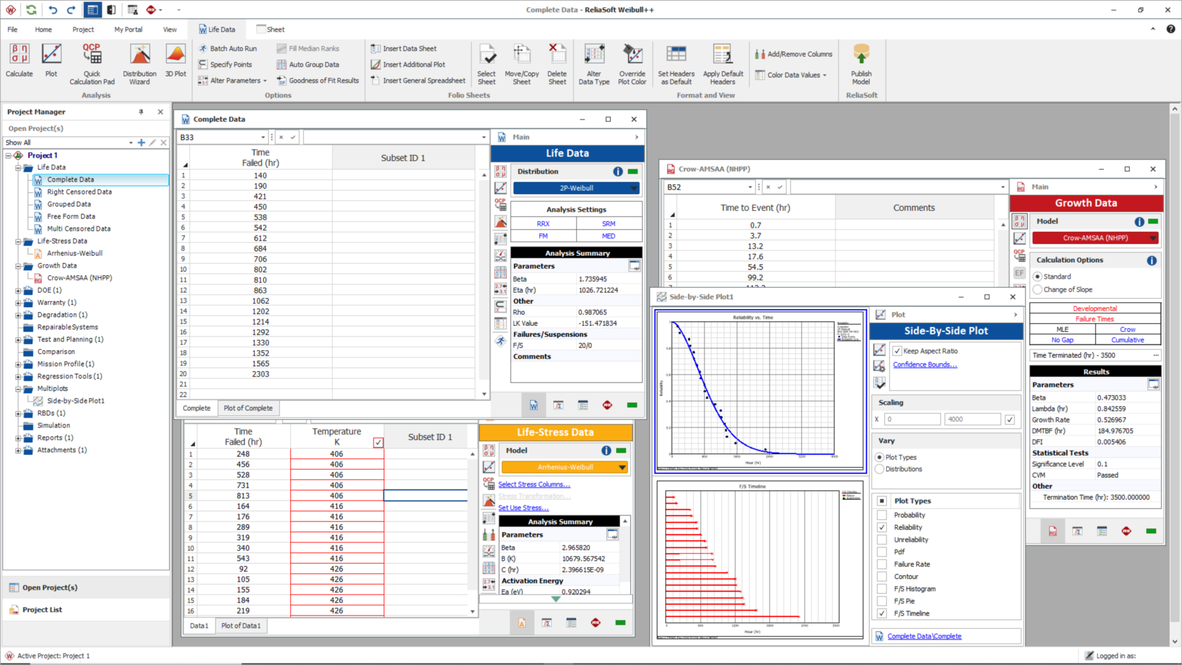Click Move/Copy Sheet icon

pyautogui.click(x=521, y=64)
